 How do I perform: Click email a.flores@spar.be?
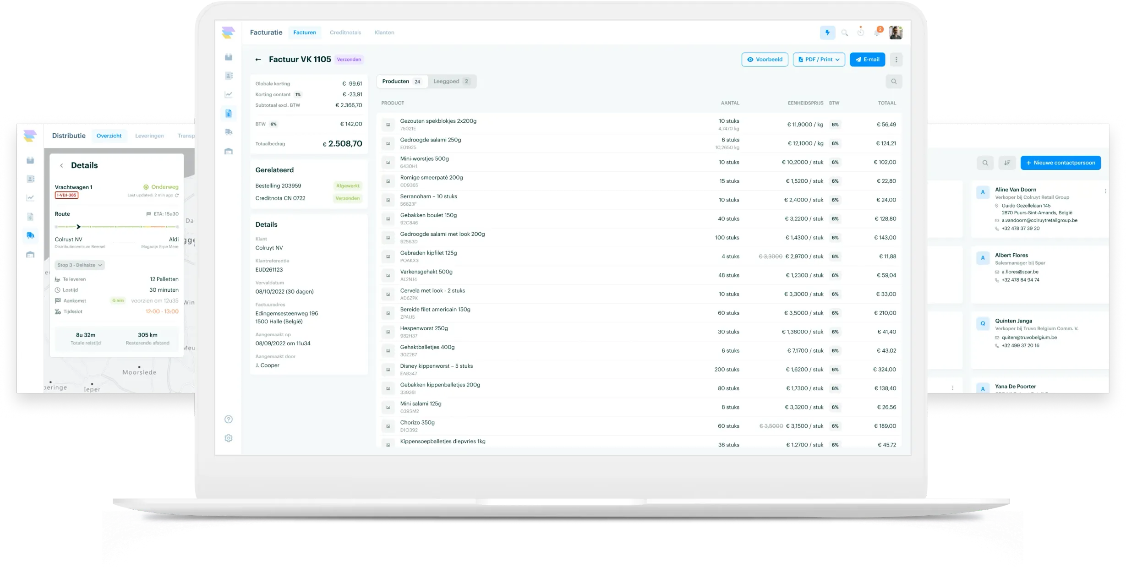point(1020,272)
